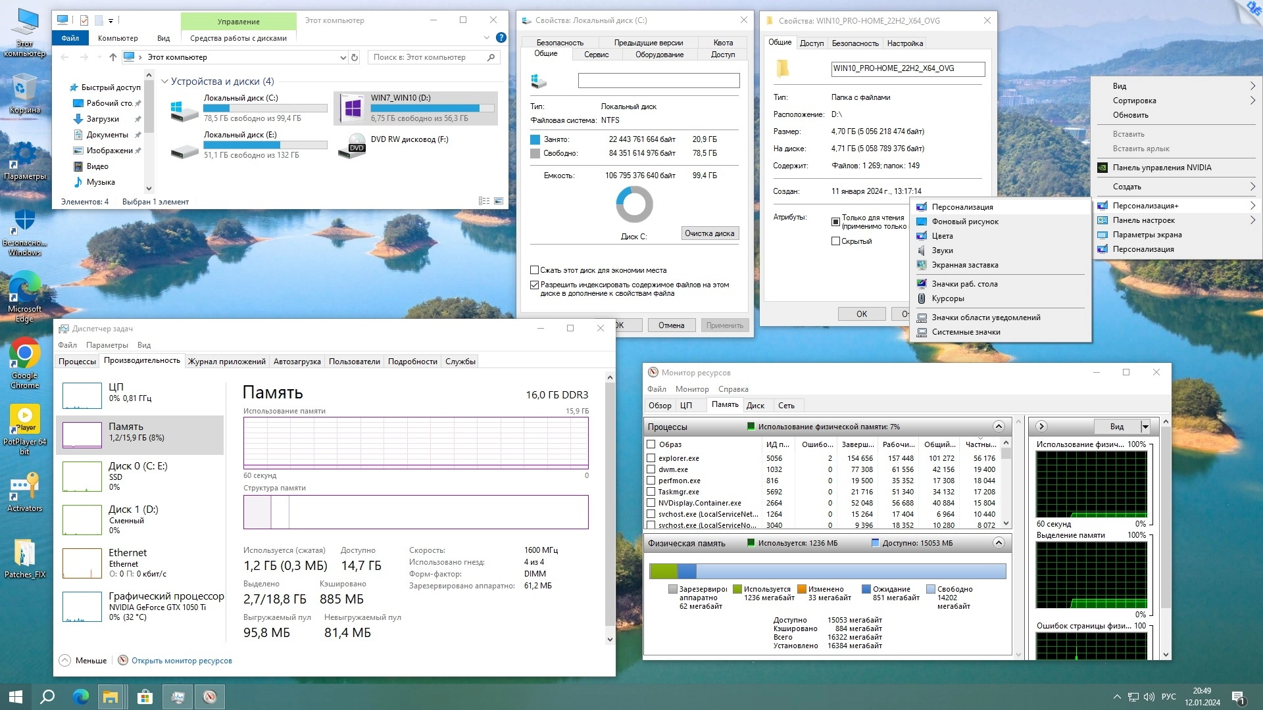This screenshot has height=710, width=1263.
Task: Enable compress this disk checkbox
Action: pyautogui.click(x=535, y=270)
